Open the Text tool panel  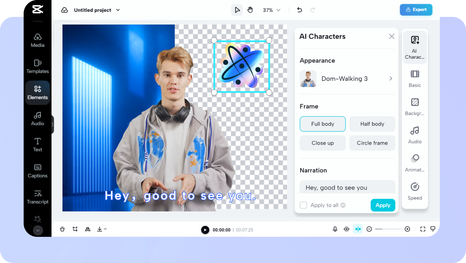[x=38, y=145]
